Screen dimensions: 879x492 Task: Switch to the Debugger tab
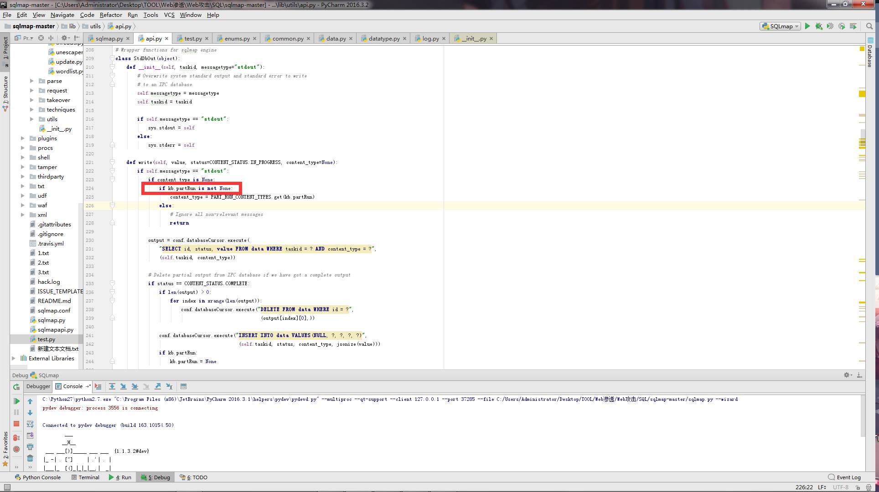tap(38, 386)
